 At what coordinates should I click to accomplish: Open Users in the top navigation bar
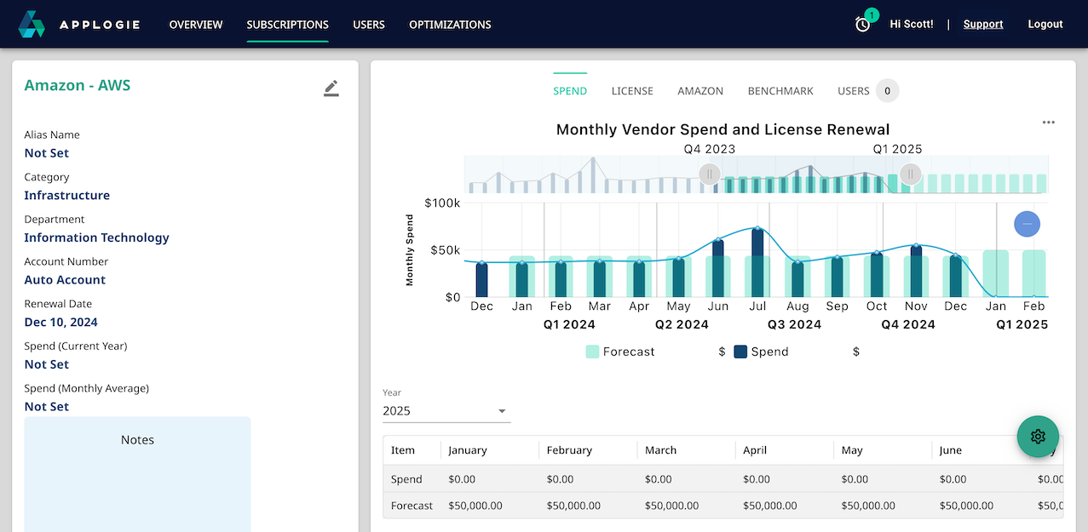pos(369,25)
